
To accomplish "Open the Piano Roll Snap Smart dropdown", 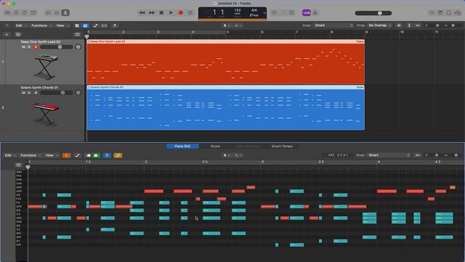I will [x=389, y=155].
